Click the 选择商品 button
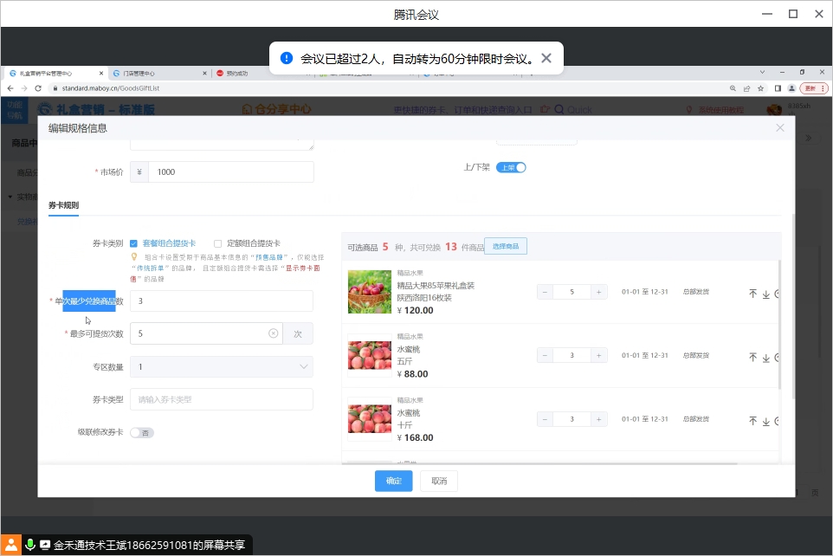Viewport: 833px width, 556px height. click(505, 247)
